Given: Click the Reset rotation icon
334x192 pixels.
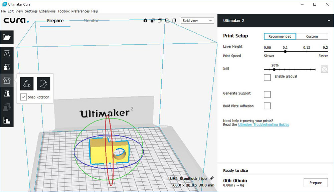Looking at the screenshot, I should click(27, 83).
